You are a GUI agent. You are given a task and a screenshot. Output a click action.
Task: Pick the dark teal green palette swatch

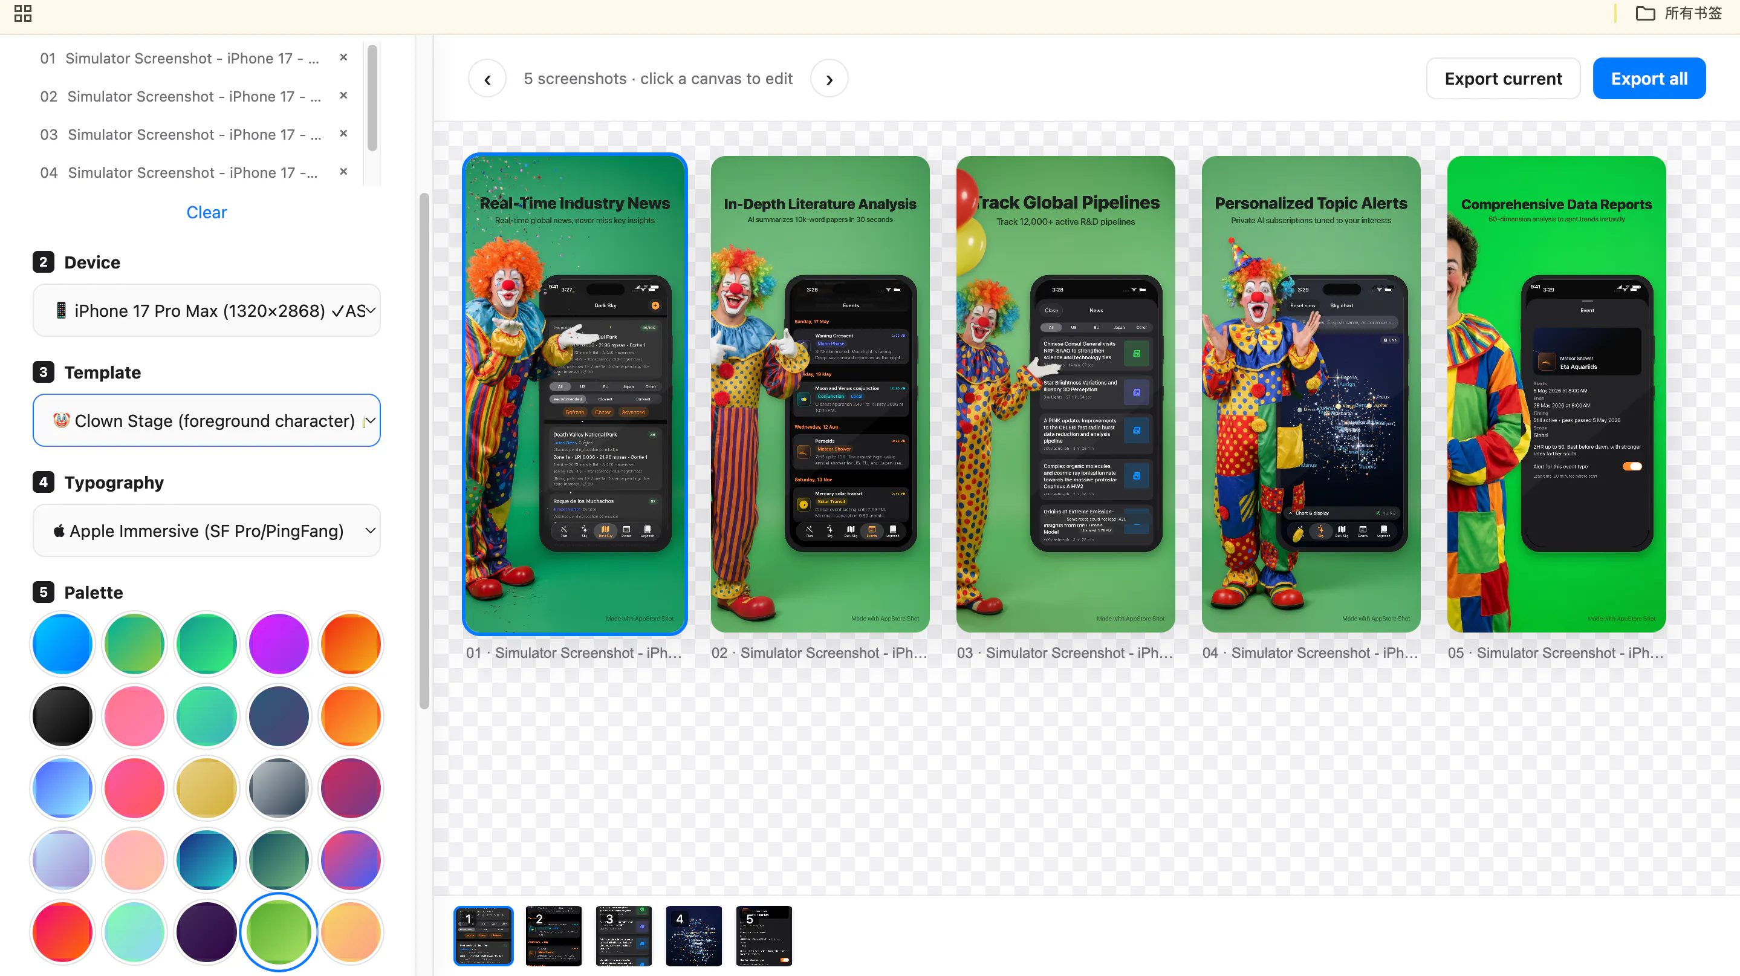click(278, 860)
